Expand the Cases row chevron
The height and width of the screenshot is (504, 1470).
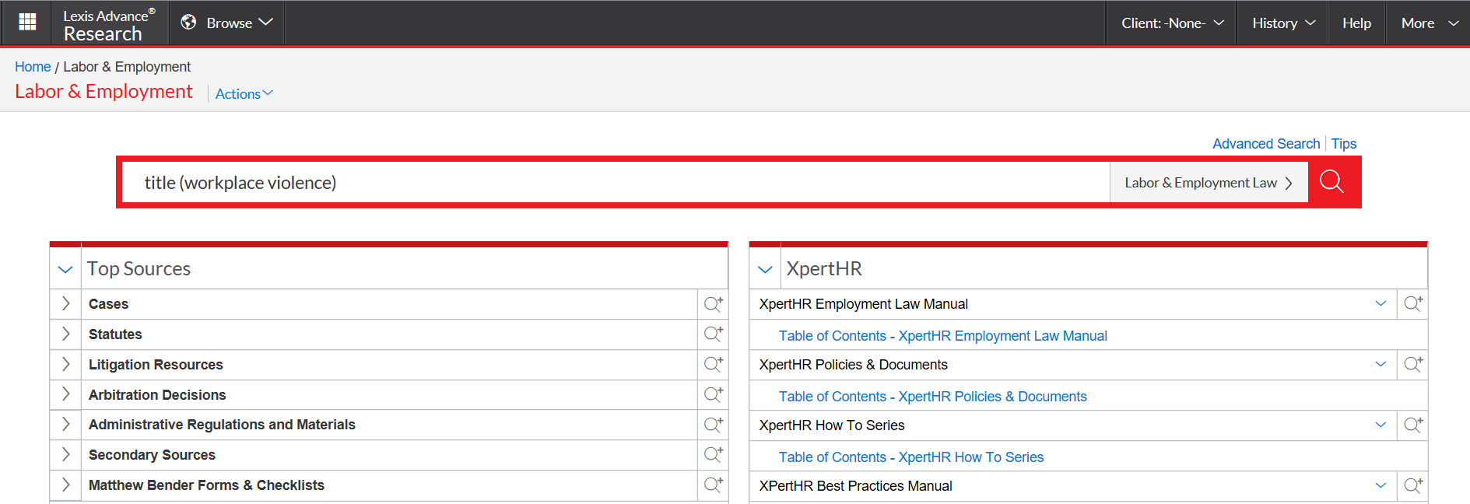coord(66,303)
